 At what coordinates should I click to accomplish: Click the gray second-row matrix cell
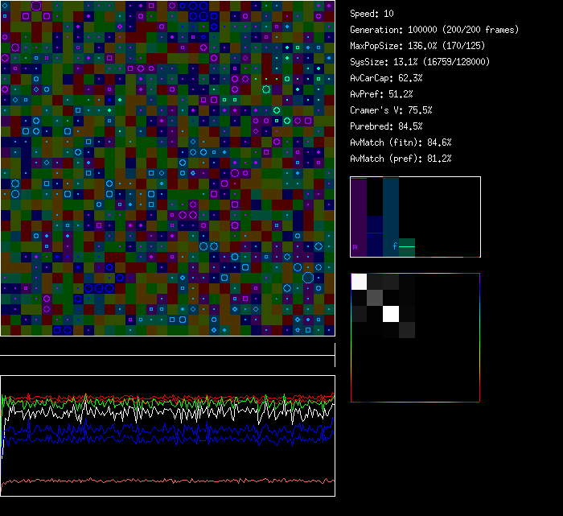point(375,298)
